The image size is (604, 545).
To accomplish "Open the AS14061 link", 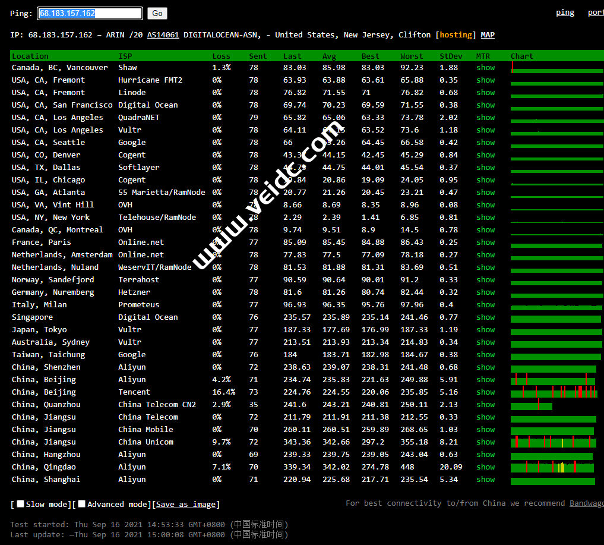I will (x=163, y=35).
